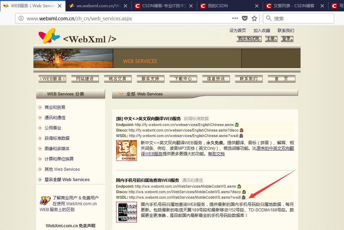
Task: Go to 首页 in the navigation bar
Action: point(282,79)
